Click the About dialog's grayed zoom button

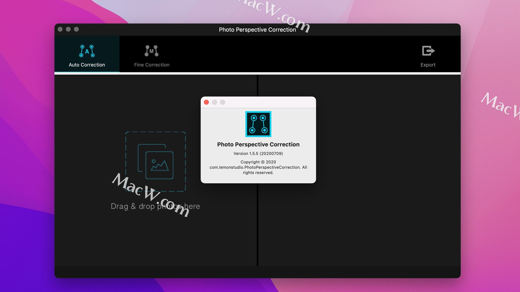pos(223,102)
